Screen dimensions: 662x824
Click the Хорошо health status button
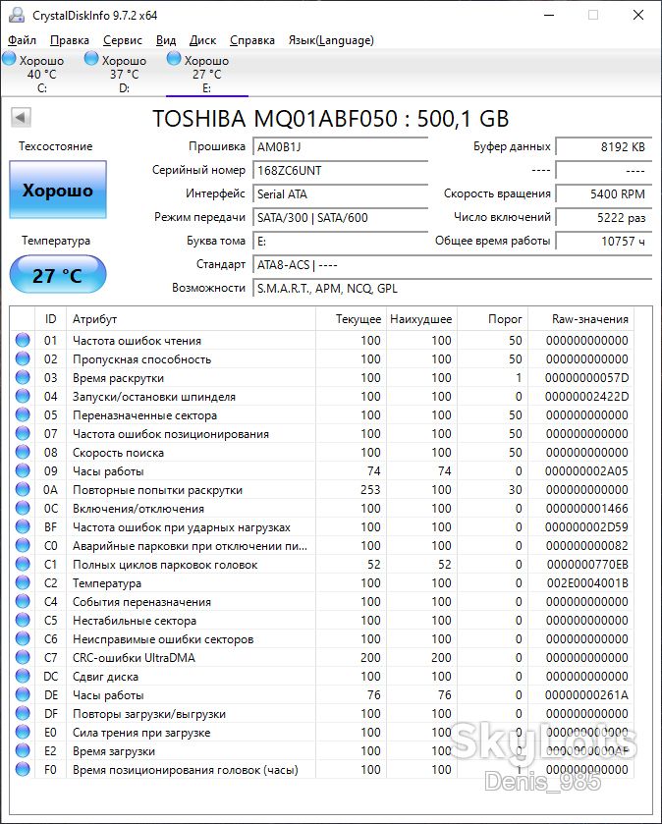pyautogui.click(x=58, y=190)
